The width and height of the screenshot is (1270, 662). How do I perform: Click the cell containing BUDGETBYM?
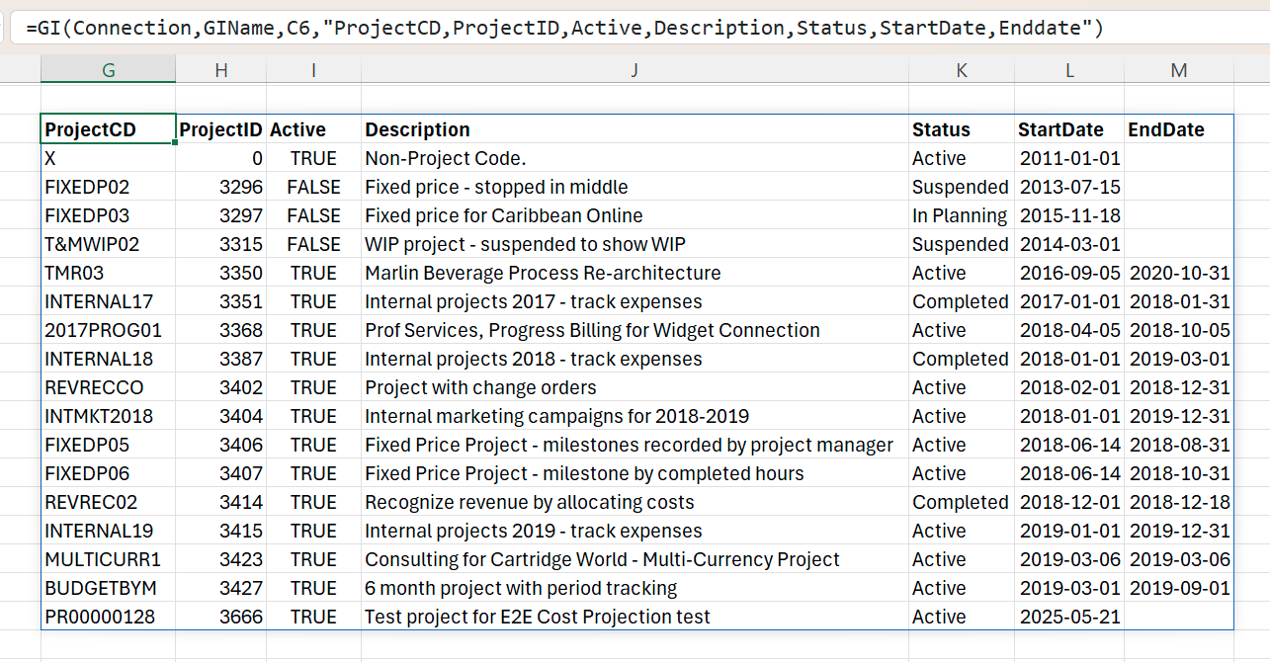point(109,588)
